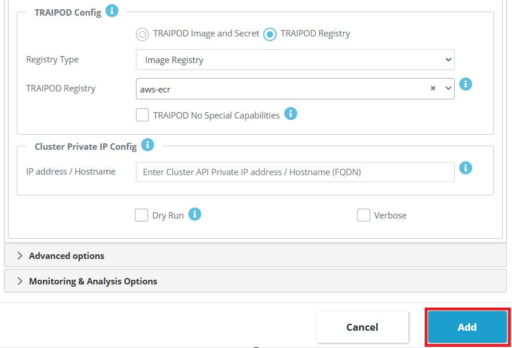This screenshot has width=512, height=348.
Task: Expand the Advanced options section
Action: (255, 256)
